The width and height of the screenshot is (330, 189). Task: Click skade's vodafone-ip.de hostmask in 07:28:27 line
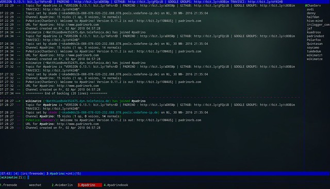click(x=109, y=112)
